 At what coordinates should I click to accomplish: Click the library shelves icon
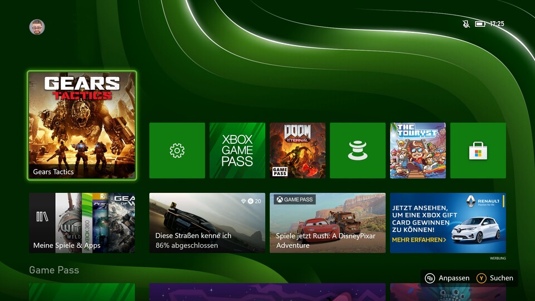[x=42, y=216]
